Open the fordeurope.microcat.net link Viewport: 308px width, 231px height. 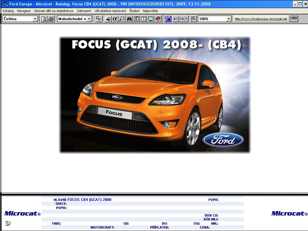click(261, 19)
